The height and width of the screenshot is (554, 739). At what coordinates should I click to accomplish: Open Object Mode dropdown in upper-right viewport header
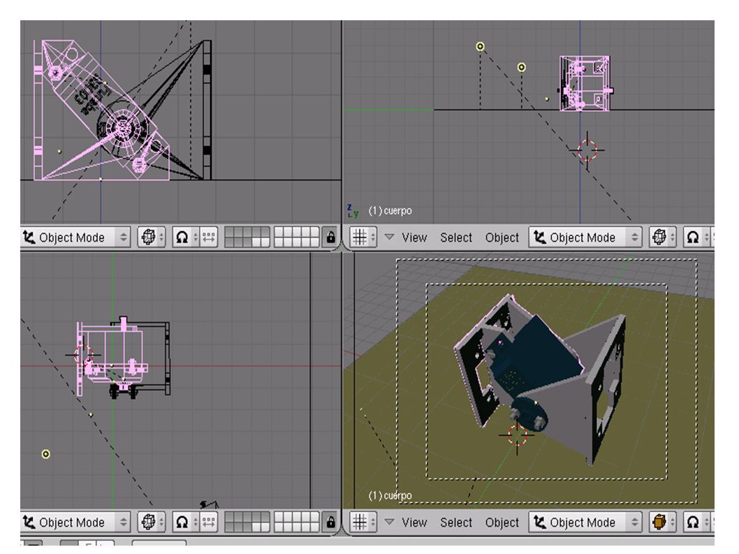[585, 237]
